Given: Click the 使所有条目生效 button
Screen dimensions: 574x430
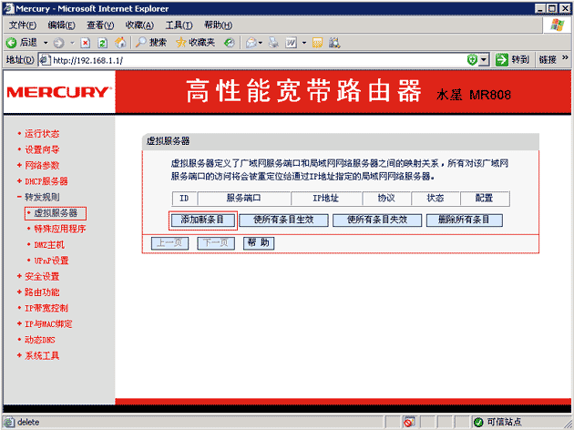Looking at the screenshot, I should click(283, 220).
